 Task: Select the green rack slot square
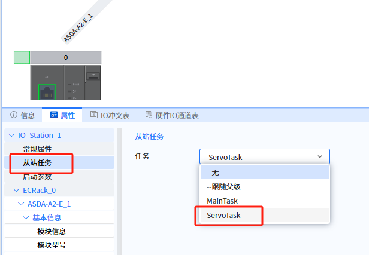(x=22, y=57)
